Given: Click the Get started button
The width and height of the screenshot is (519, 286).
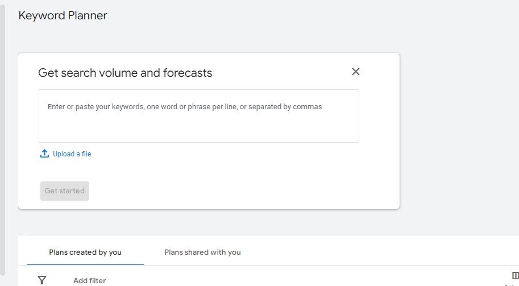Looking at the screenshot, I should click(x=65, y=191).
